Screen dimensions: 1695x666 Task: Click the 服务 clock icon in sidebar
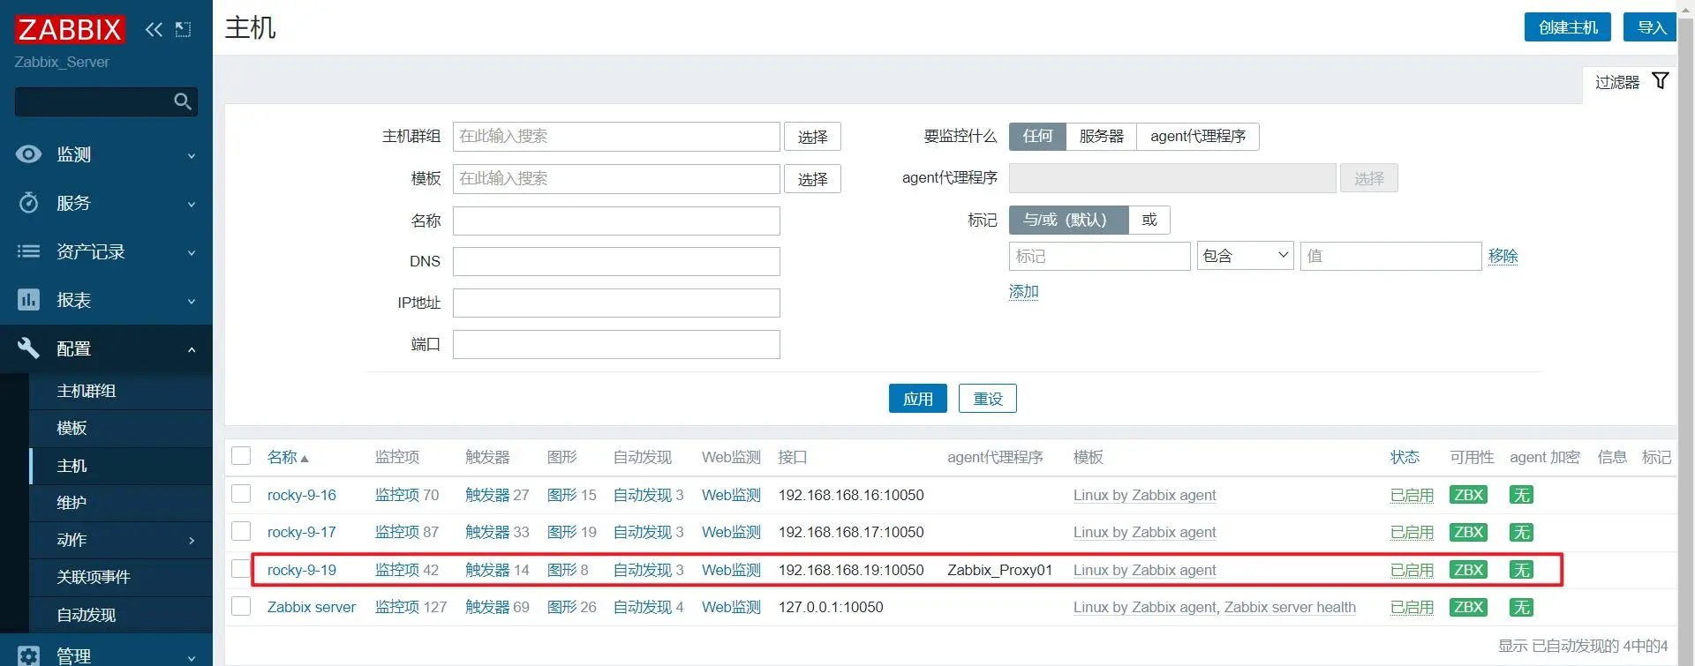click(x=28, y=203)
